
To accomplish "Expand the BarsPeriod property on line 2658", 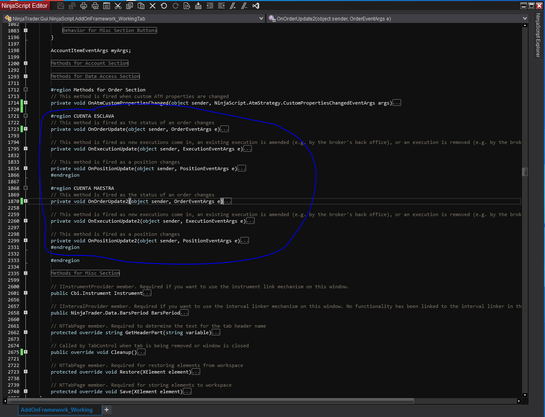I will pos(25,312).
